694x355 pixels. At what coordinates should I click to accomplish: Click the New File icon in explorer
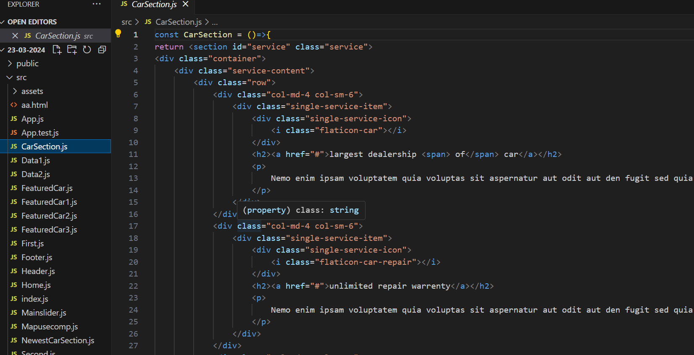(x=57, y=50)
